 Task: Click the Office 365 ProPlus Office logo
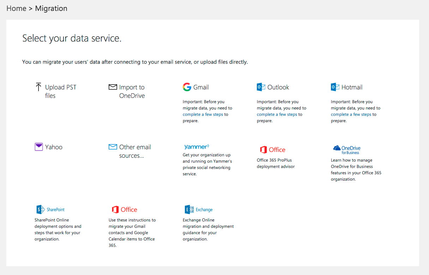coord(272,150)
